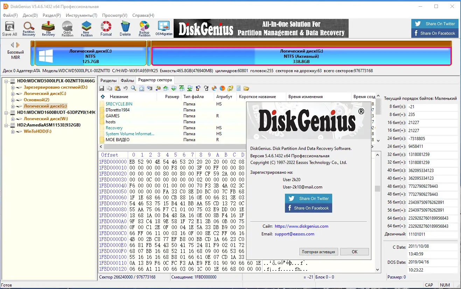Open the Просмотр(V) menu
This screenshot has width=461, height=289.
point(115,15)
